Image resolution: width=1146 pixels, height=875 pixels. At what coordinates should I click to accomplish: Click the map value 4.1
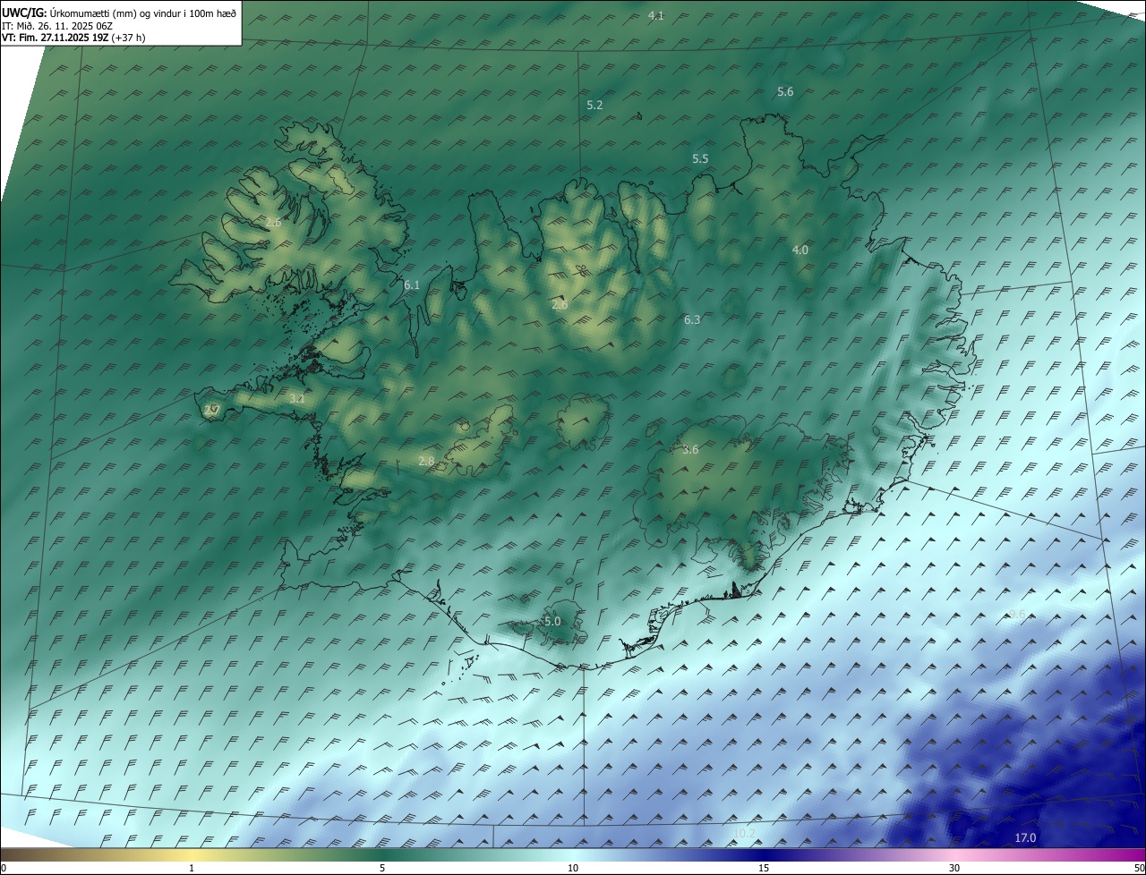click(x=656, y=16)
